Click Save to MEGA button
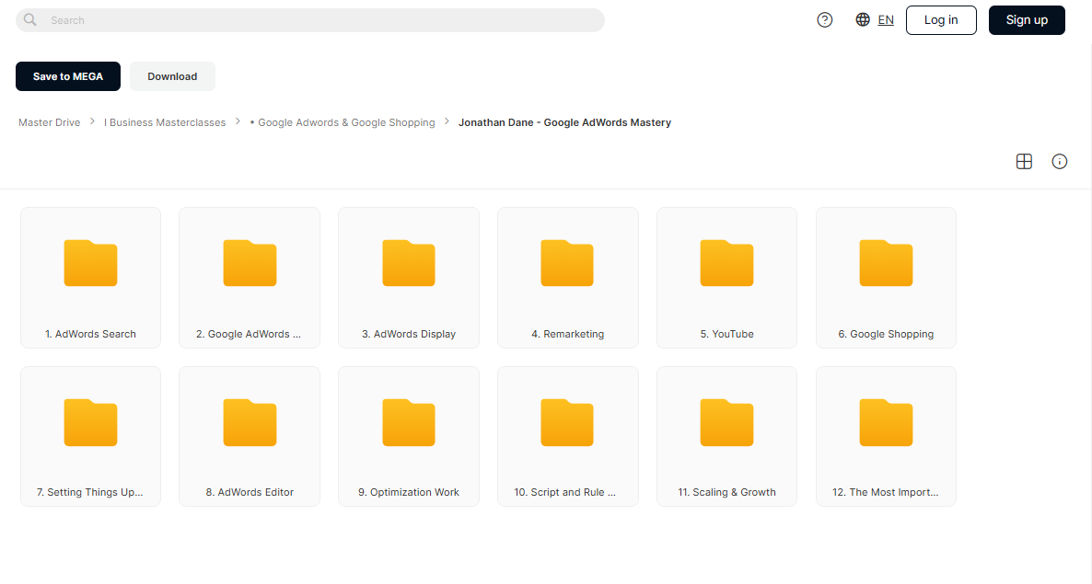1092x584 pixels. 67,76
